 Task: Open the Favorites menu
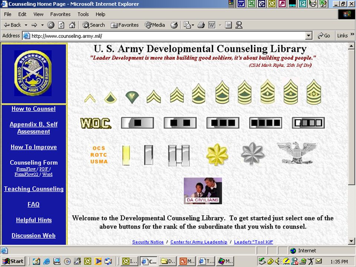[x=60, y=14]
